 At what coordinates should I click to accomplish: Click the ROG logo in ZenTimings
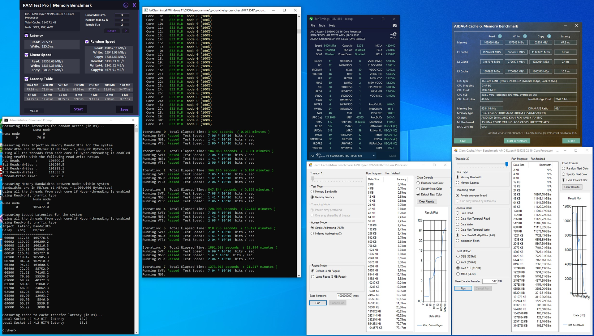tap(393, 35)
